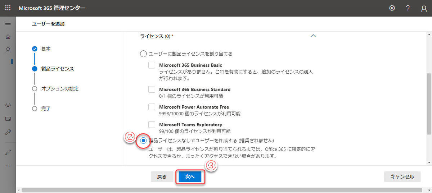Open the help question mark icon

(x=408, y=8)
